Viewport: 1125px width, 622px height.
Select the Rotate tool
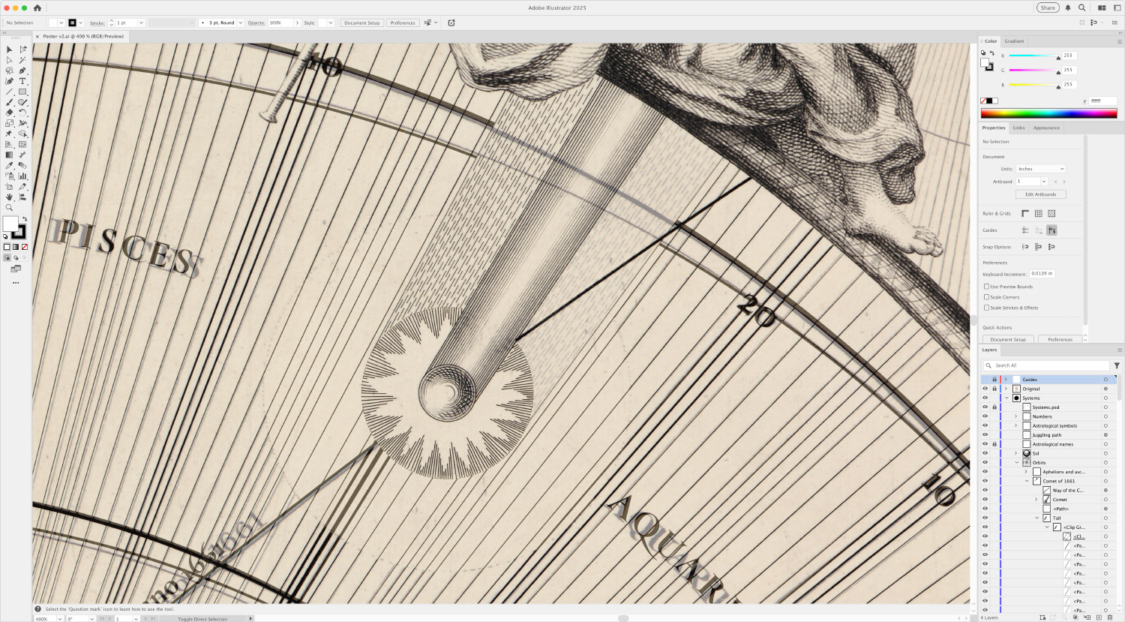tap(22, 113)
